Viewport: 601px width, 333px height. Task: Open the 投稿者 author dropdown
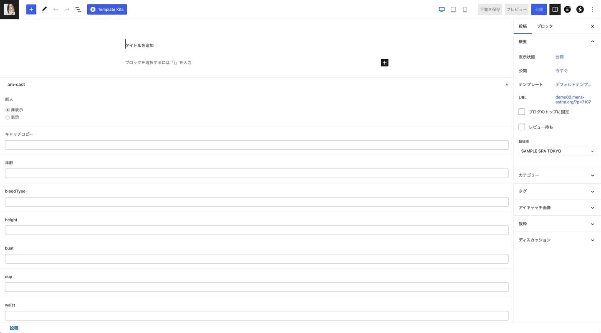(557, 151)
